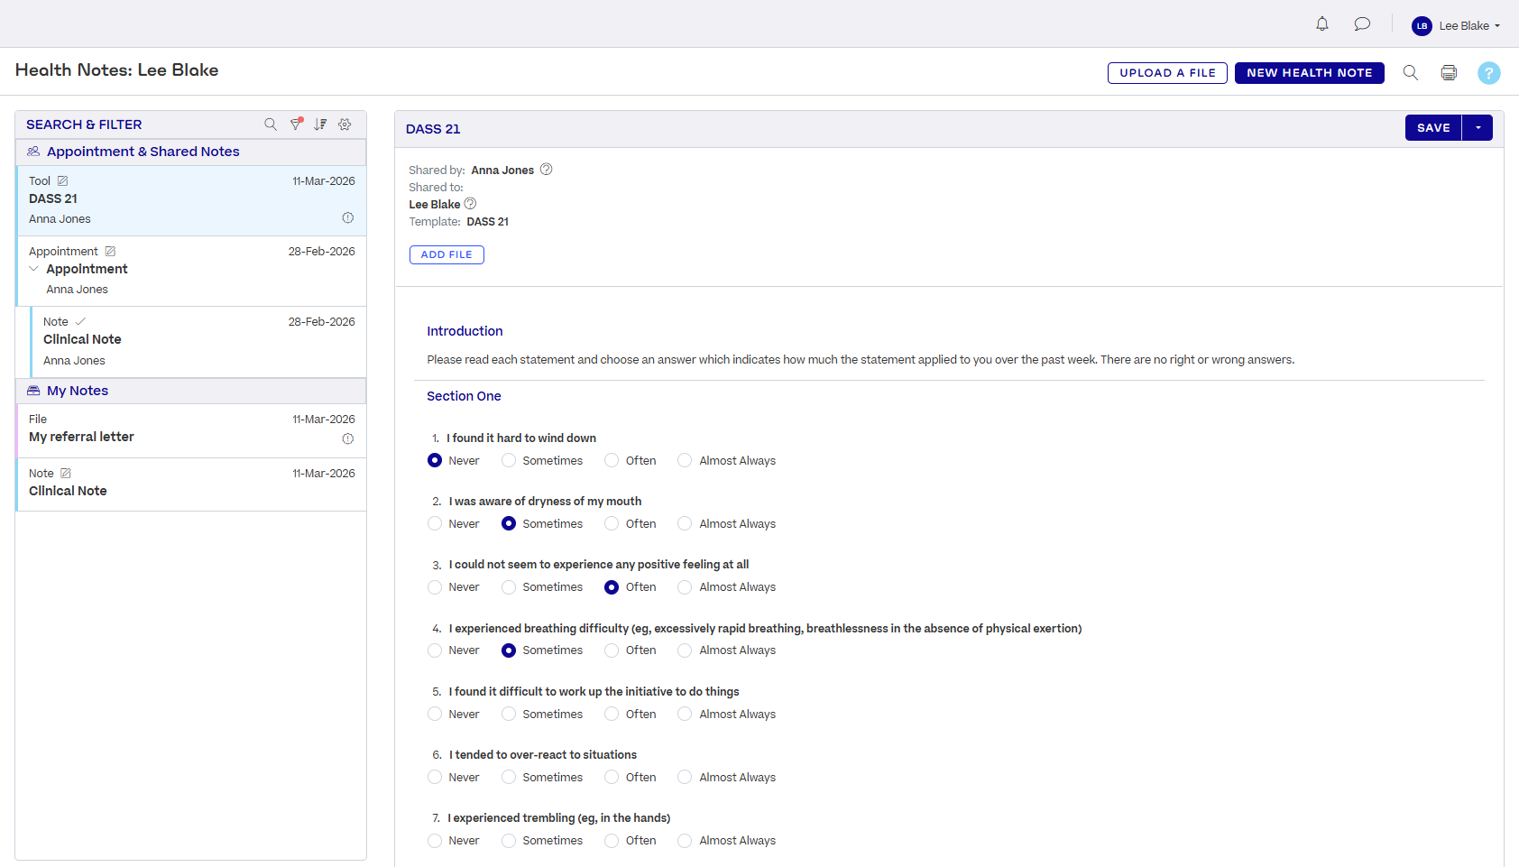This screenshot has width=1519, height=867.
Task: Open the Lee Blake user menu dropdown
Action: coord(1457,25)
